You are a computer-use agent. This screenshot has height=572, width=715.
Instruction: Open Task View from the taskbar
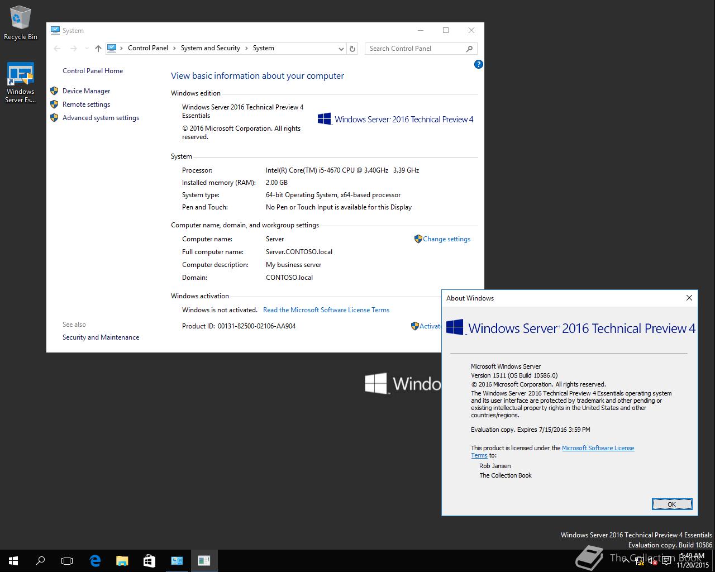pos(67,560)
